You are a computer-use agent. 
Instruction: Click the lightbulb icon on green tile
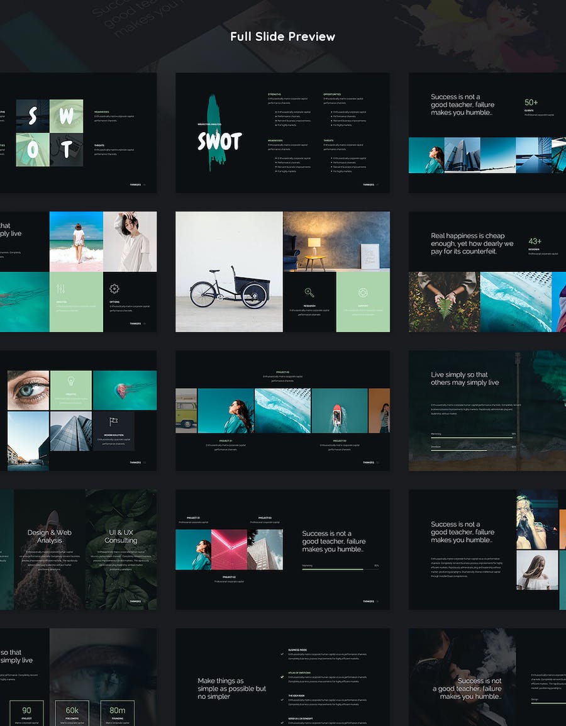pyautogui.click(x=70, y=381)
